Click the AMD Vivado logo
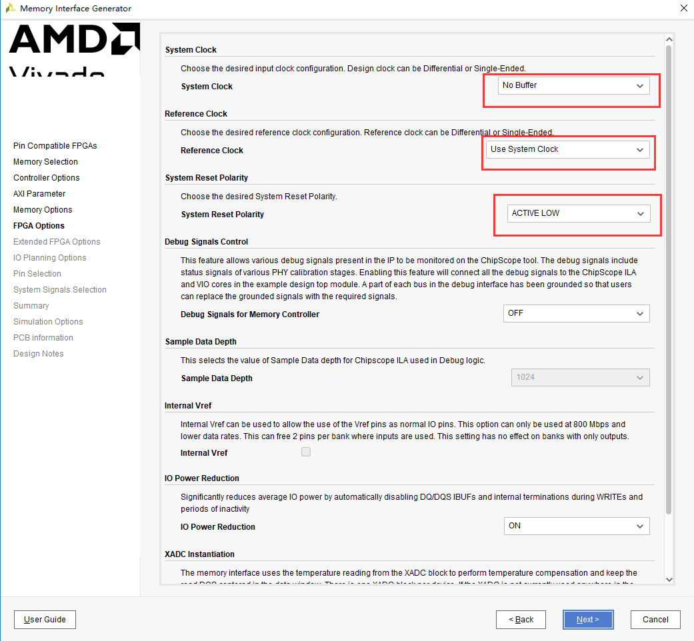 tap(74, 49)
